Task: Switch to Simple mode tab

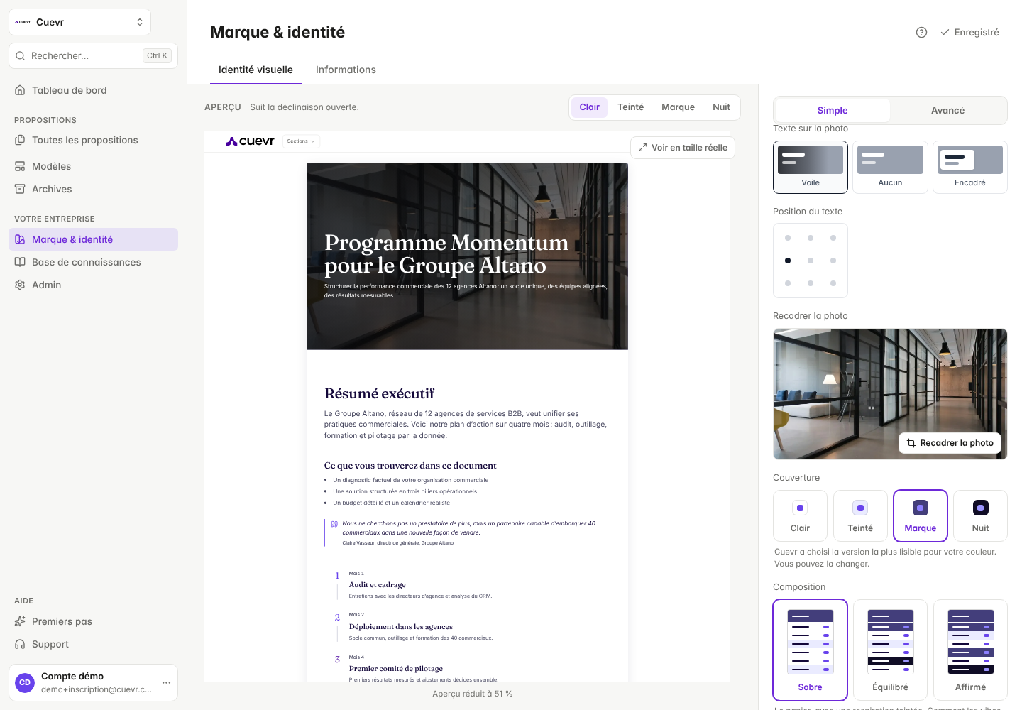Action: pyautogui.click(x=833, y=110)
